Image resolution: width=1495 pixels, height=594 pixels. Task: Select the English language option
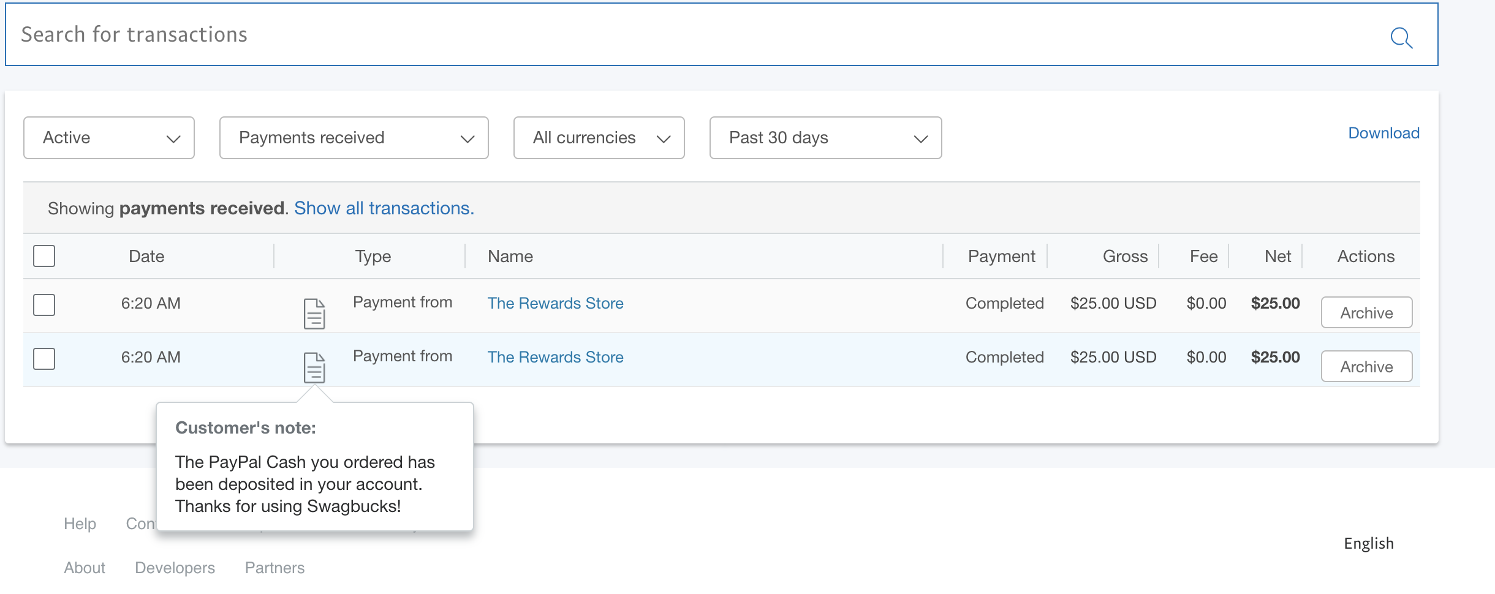click(1369, 543)
